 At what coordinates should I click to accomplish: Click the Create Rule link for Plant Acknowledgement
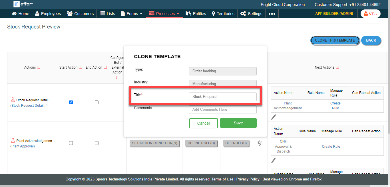pos(335,106)
